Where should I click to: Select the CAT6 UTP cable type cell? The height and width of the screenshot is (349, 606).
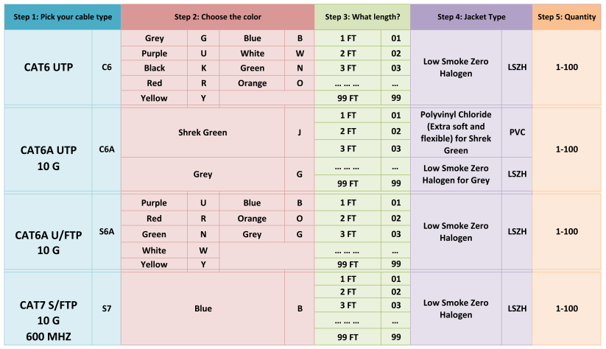point(49,67)
